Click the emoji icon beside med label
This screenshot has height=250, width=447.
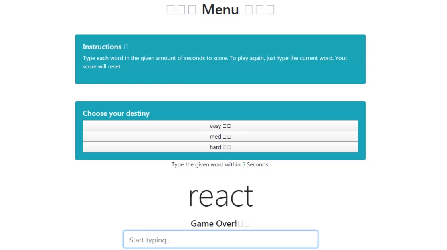pyautogui.click(x=227, y=137)
